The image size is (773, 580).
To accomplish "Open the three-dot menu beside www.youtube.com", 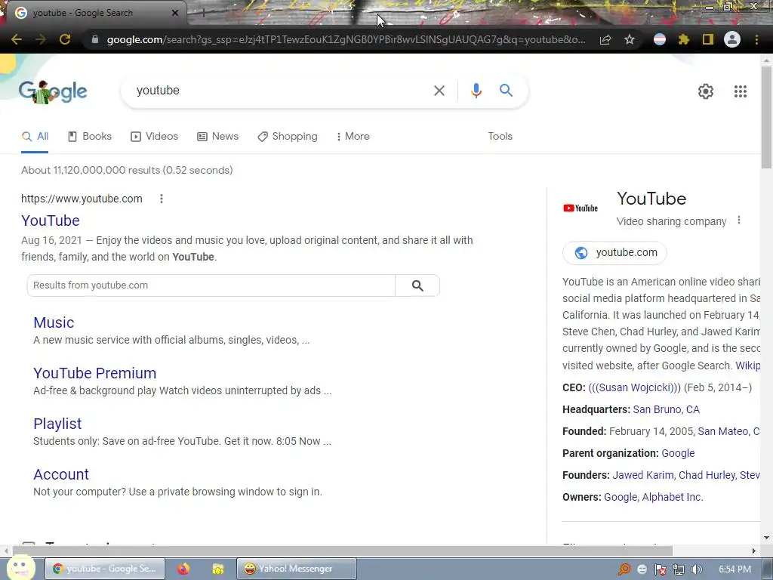I will point(162,199).
